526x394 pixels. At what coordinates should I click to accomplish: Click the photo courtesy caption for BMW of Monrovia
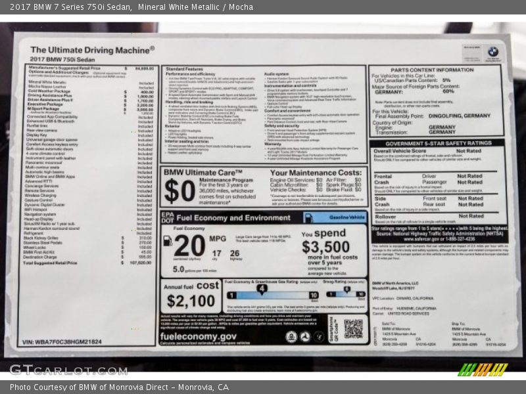coord(119,387)
